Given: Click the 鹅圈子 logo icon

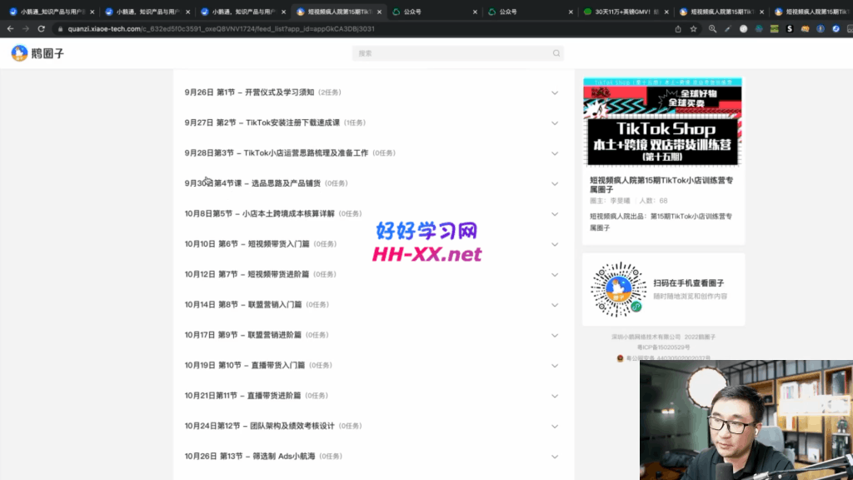Looking at the screenshot, I should [x=20, y=52].
